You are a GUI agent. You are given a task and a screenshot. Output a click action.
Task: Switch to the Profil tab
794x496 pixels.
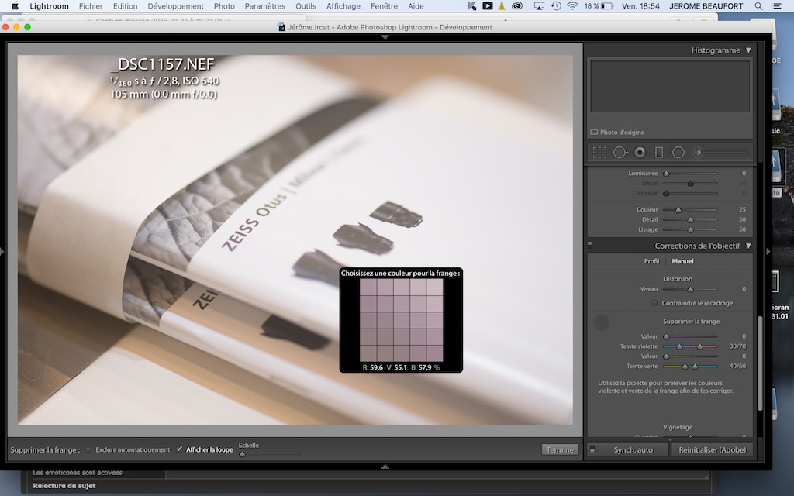(x=651, y=261)
